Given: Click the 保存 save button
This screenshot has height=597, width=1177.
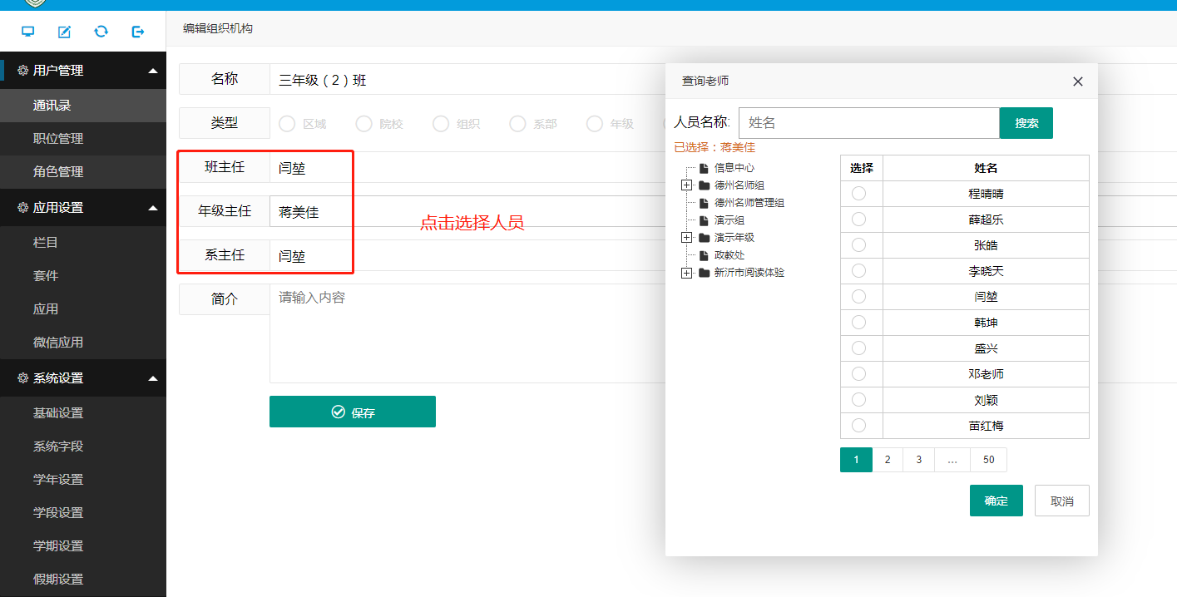Looking at the screenshot, I should coord(353,412).
